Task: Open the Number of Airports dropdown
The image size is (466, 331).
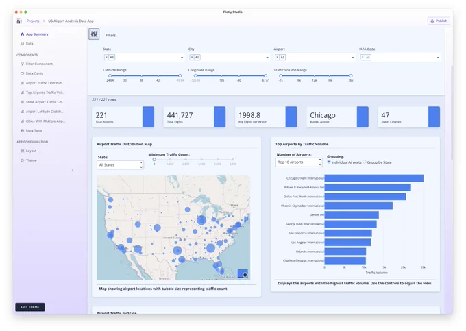Action: pyautogui.click(x=320, y=160)
